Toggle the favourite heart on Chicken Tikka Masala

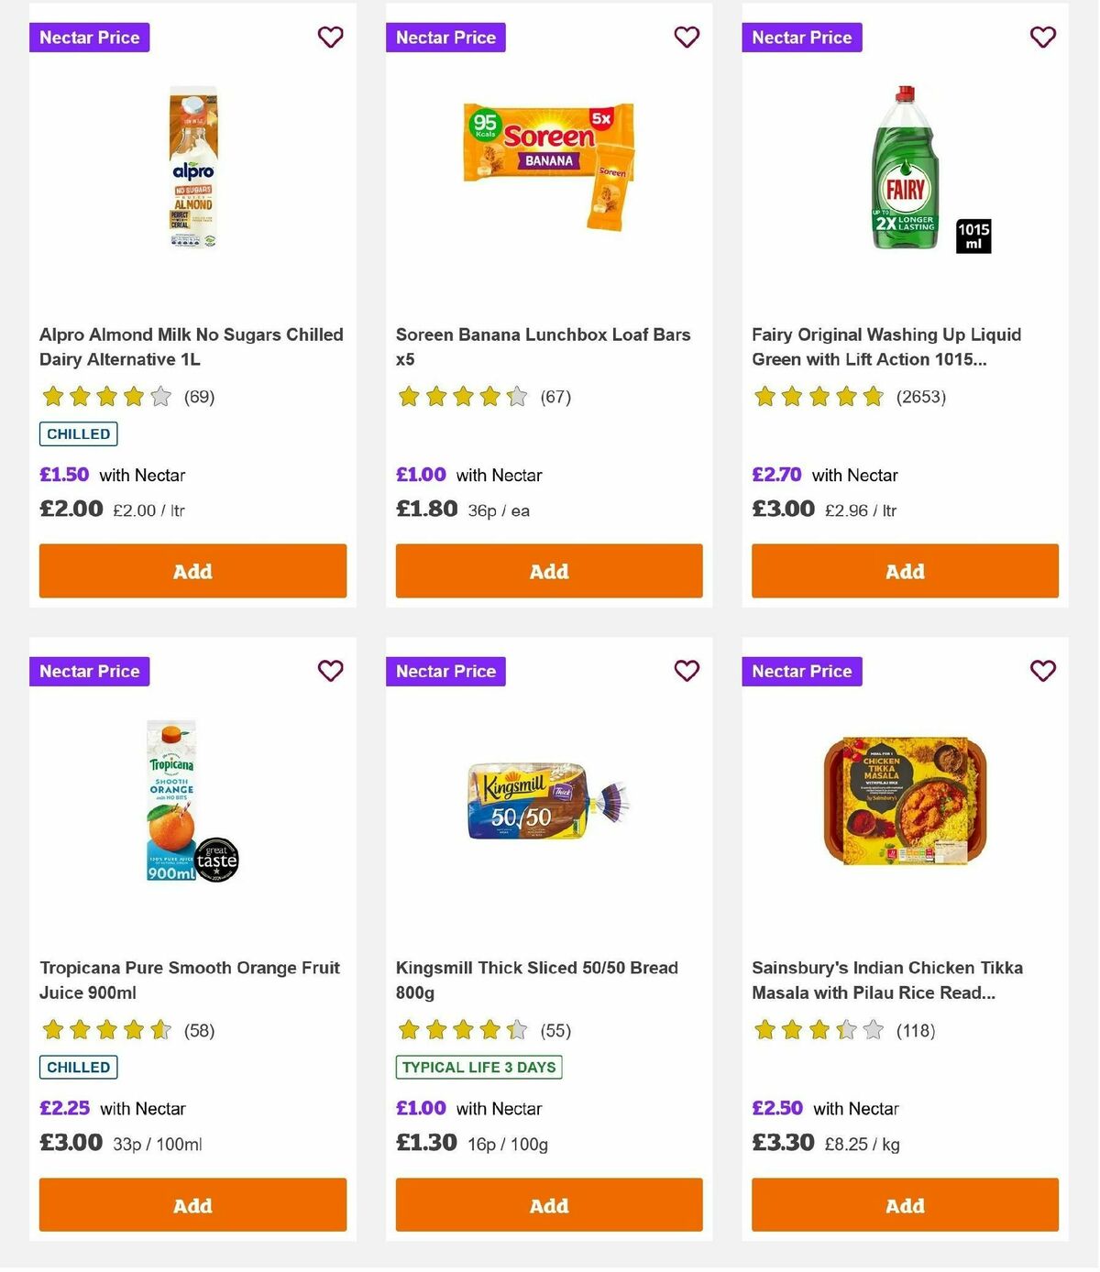1042,671
